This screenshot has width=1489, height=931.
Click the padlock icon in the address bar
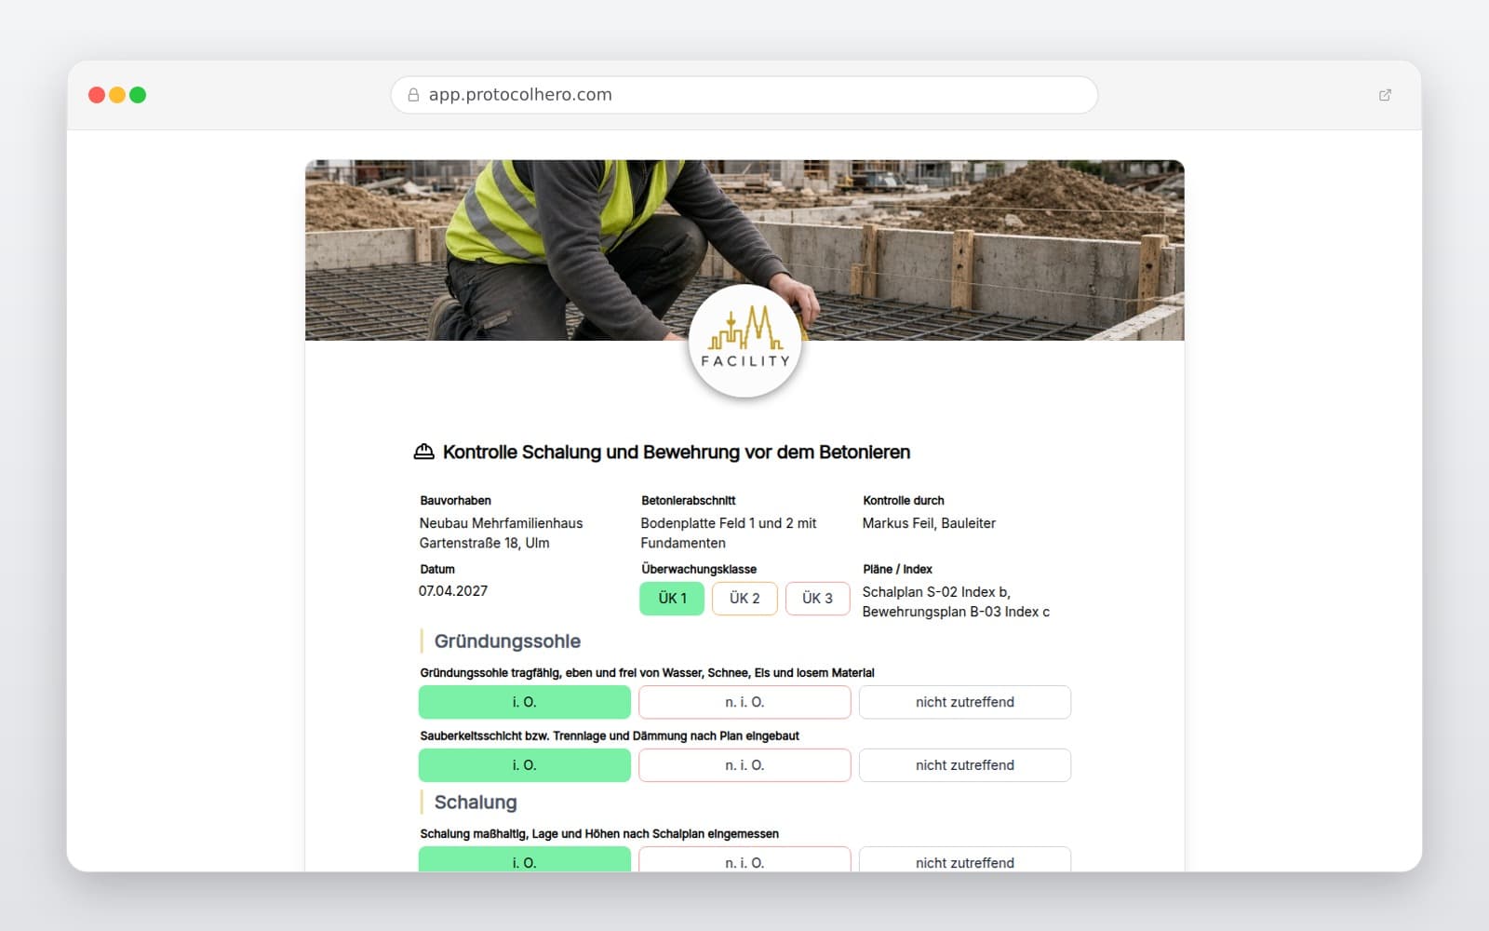pos(413,95)
